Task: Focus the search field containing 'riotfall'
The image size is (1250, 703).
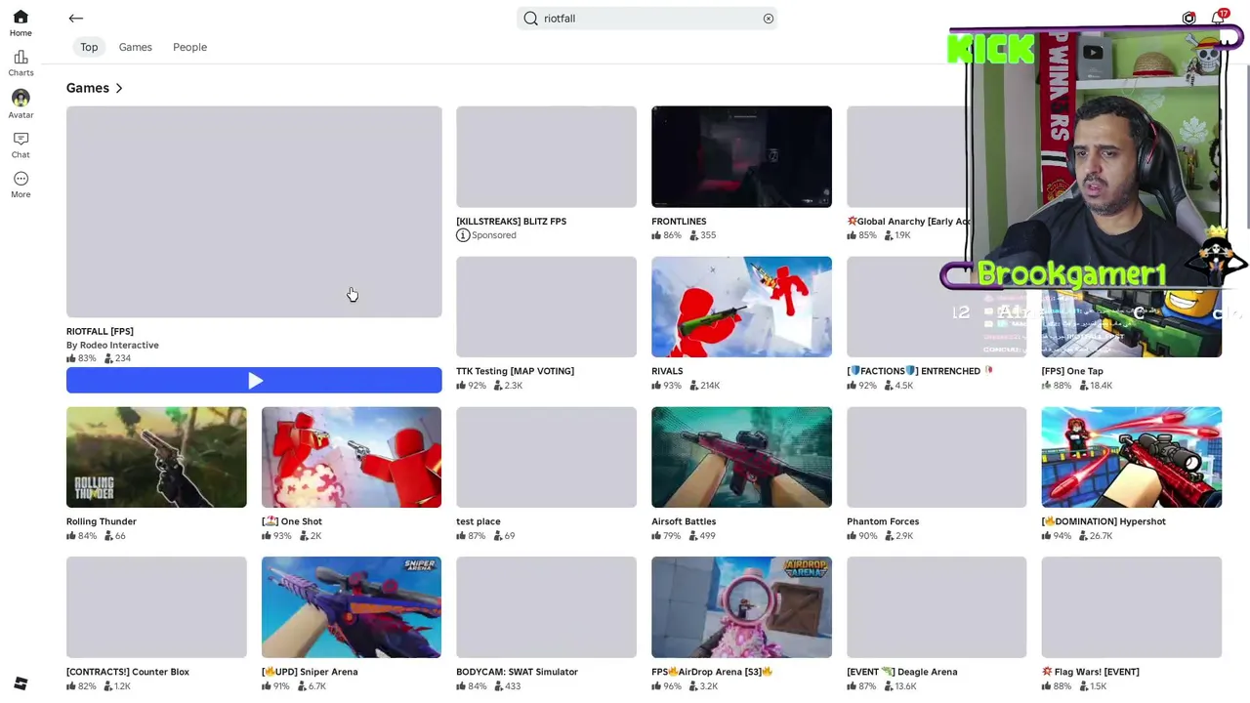Action: point(646,19)
